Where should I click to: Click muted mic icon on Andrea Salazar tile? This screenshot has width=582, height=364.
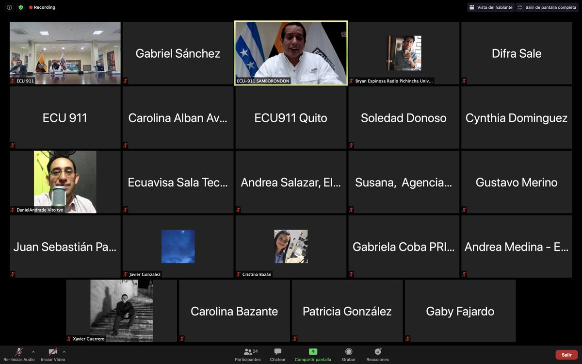pos(239,210)
